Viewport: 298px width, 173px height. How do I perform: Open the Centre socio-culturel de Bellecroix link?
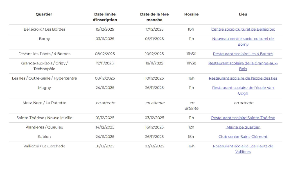243,29
